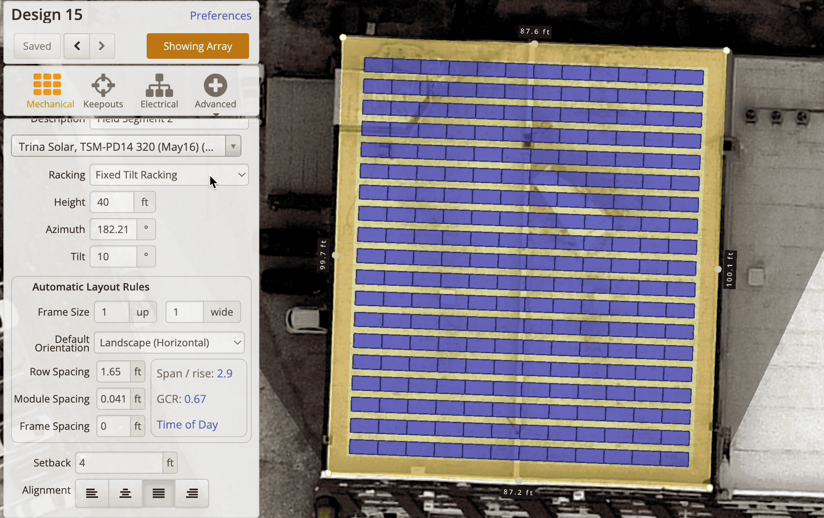Click the Span / rise value 2.9

pyautogui.click(x=225, y=374)
